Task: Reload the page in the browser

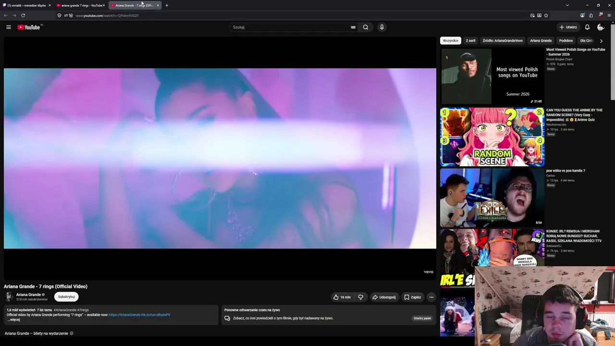Action: 23,15
